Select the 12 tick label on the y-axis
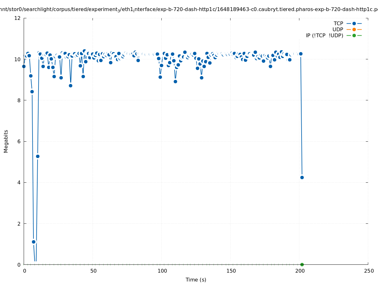Screen dimensions: 378x284 point(18,18)
